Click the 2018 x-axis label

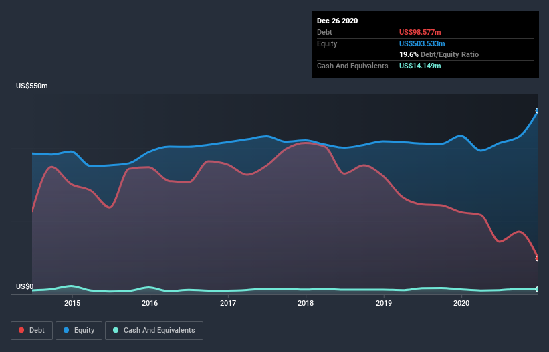coord(306,303)
